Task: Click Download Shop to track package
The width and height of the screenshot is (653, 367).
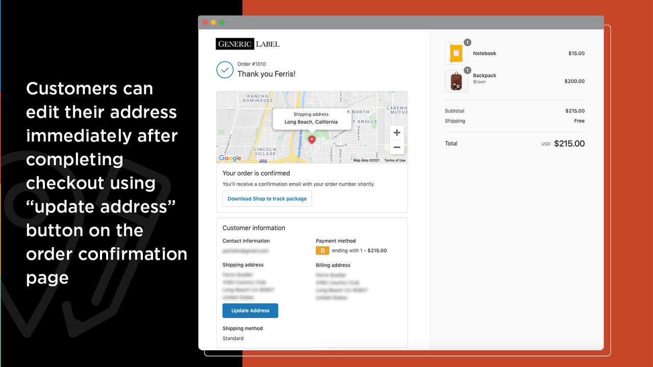Action: (x=267, y=198)
